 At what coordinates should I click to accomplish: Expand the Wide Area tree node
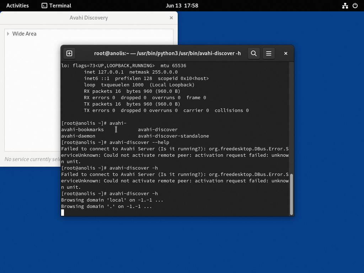[x=8, y=34]
